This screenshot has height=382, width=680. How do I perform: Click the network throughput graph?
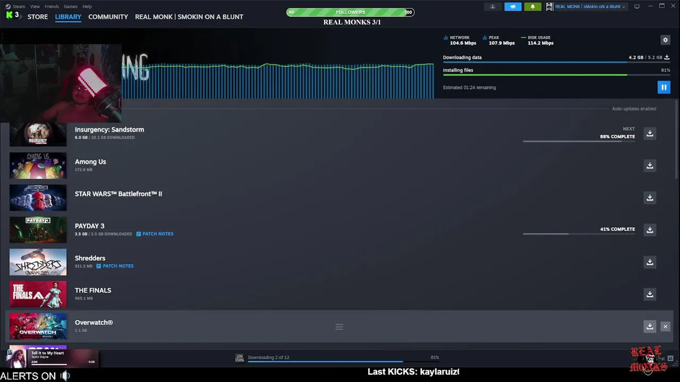tap(278, 81)
